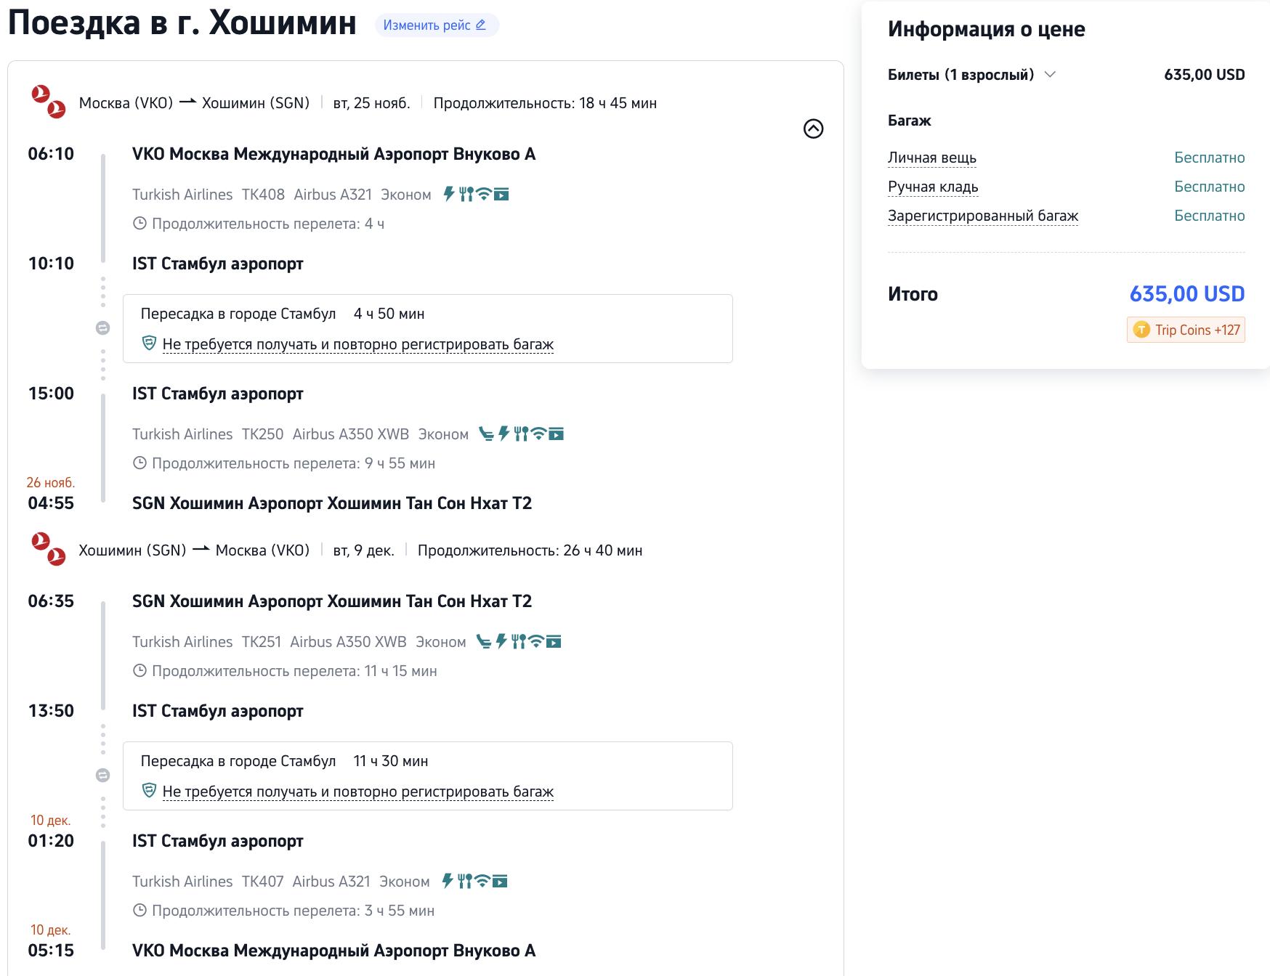Click the Wi-Fi icon for flight TK251
This screenshot has height=976, width=1270.
[x=536, y=641]
